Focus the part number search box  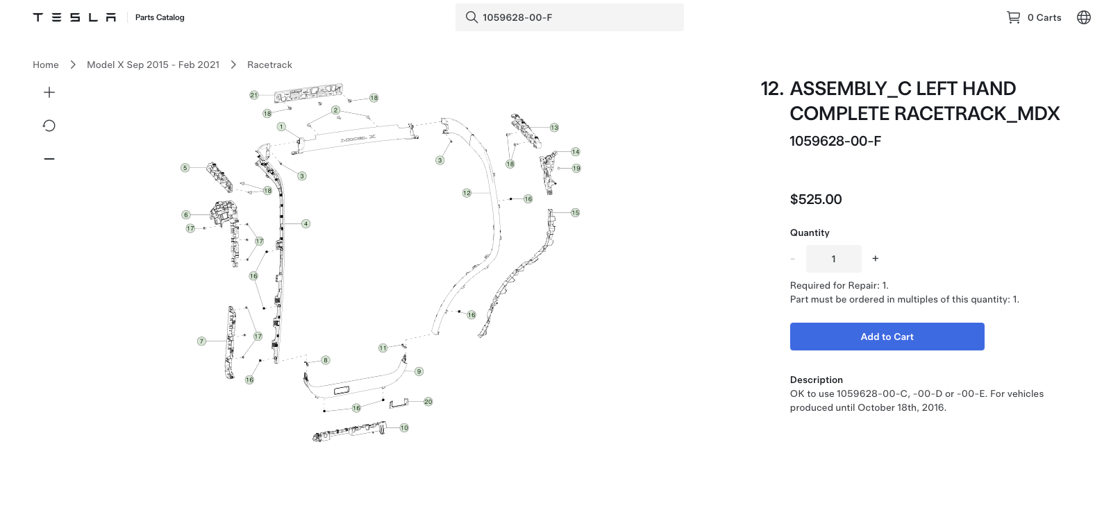tap(569, 17)
